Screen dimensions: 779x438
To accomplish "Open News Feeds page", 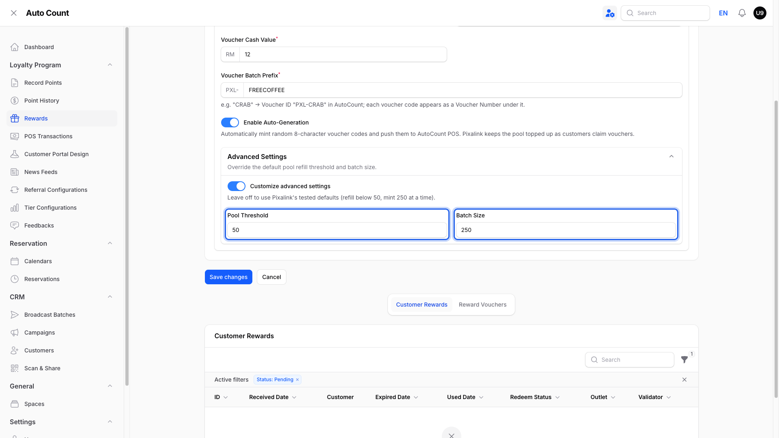I will click(x=62, y=172).
